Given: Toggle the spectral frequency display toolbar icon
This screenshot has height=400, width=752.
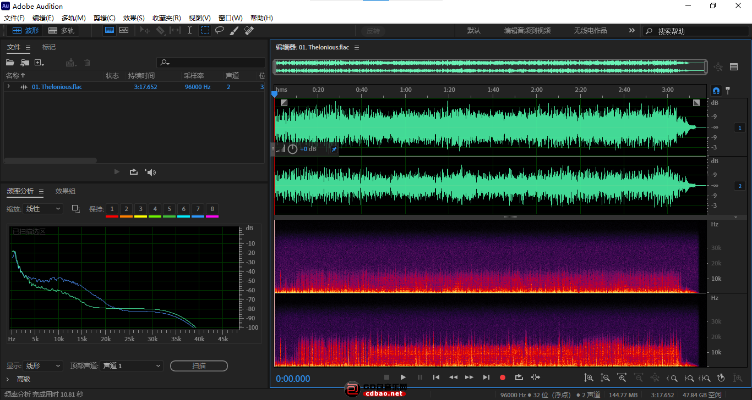Looking at the screenshot, I should click(110, 30).
